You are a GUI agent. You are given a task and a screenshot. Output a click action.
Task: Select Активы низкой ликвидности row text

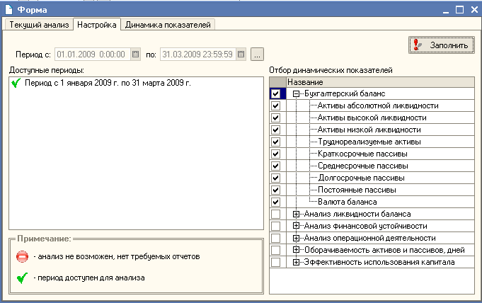[369, 130]
